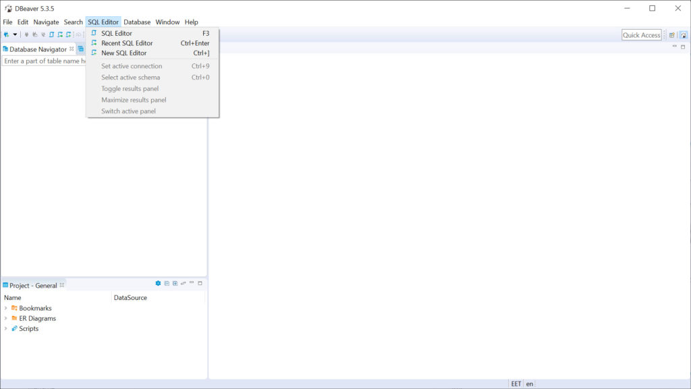
Task: Expand the Bookmarks tree node
Action: 6,308
